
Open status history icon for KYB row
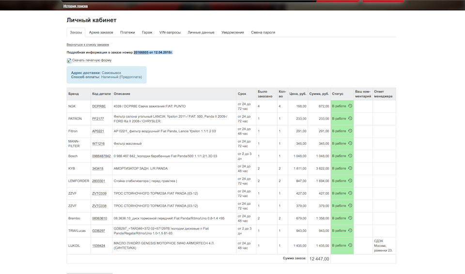(350, 168)
